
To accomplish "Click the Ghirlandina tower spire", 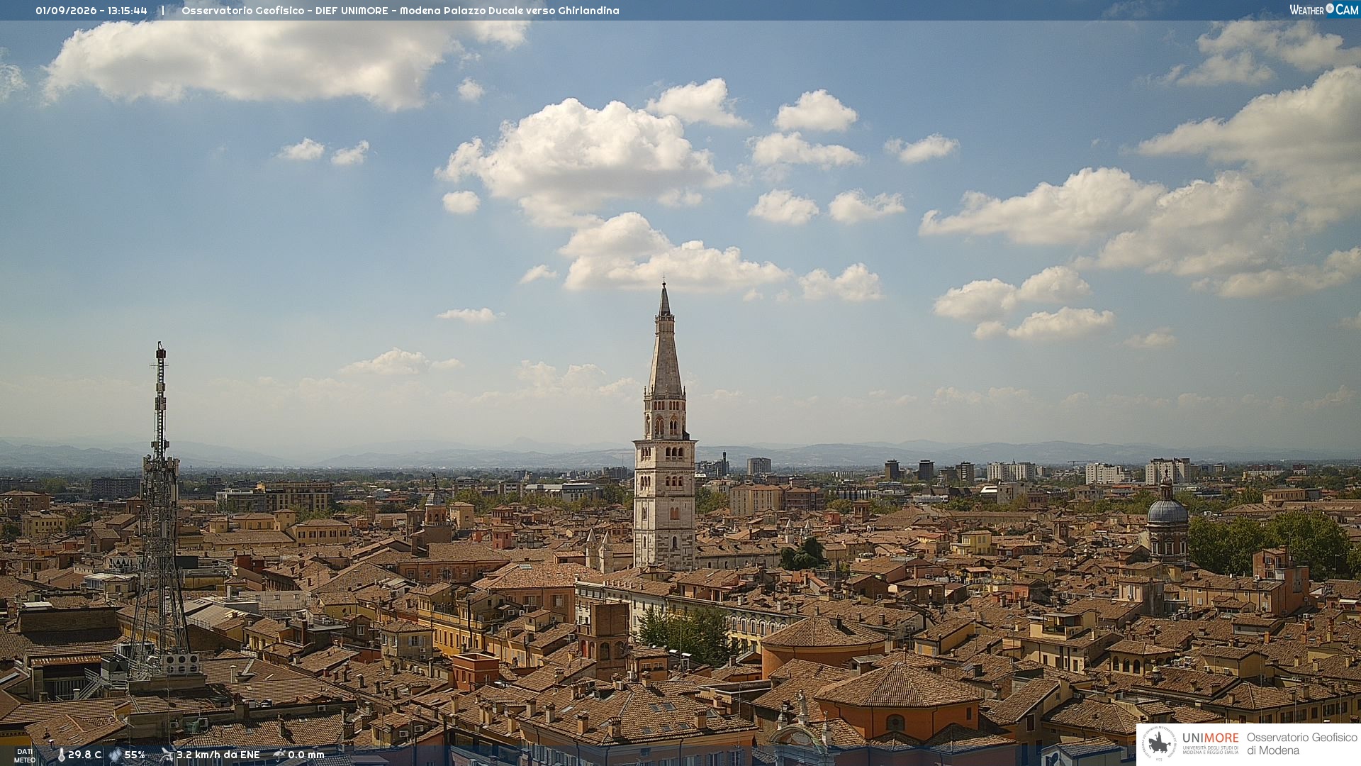I will (x=665, y=340).
